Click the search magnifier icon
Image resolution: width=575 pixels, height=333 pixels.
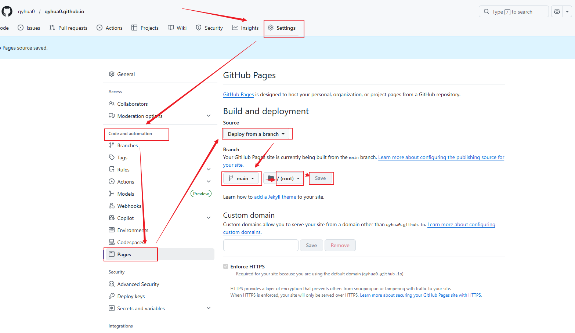(x=487, y=12)
